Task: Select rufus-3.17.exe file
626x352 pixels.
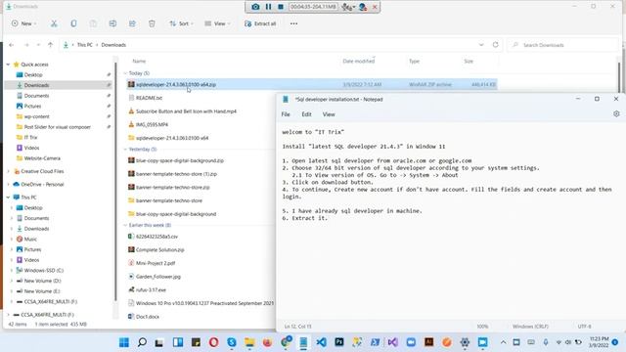Action: click(151, 289)
